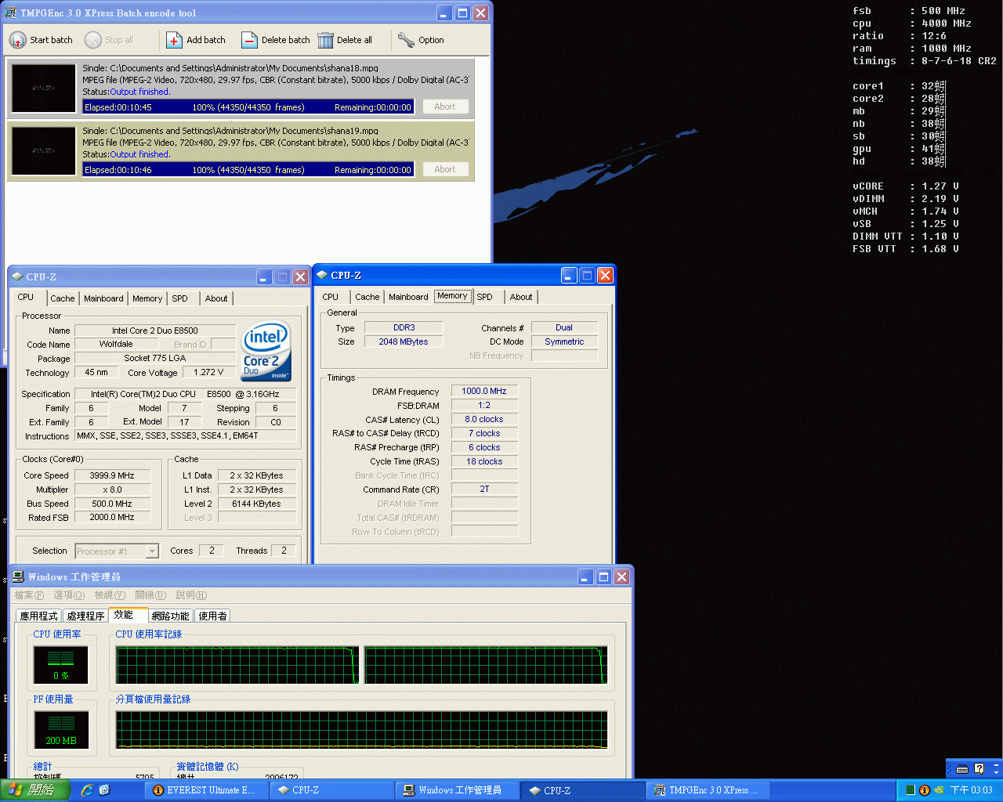This screenshot has width=1003, height=802.
Task: Open the Option wrench tool
Action: tap(421, 40)
